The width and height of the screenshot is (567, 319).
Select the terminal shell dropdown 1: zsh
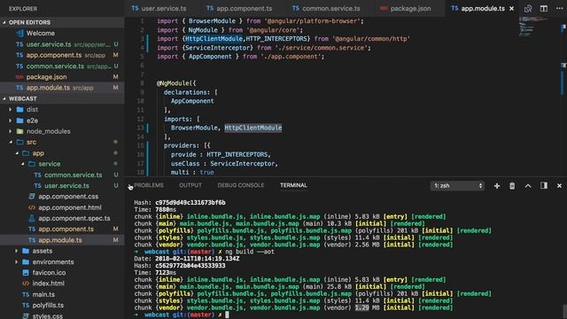[457, 185]
